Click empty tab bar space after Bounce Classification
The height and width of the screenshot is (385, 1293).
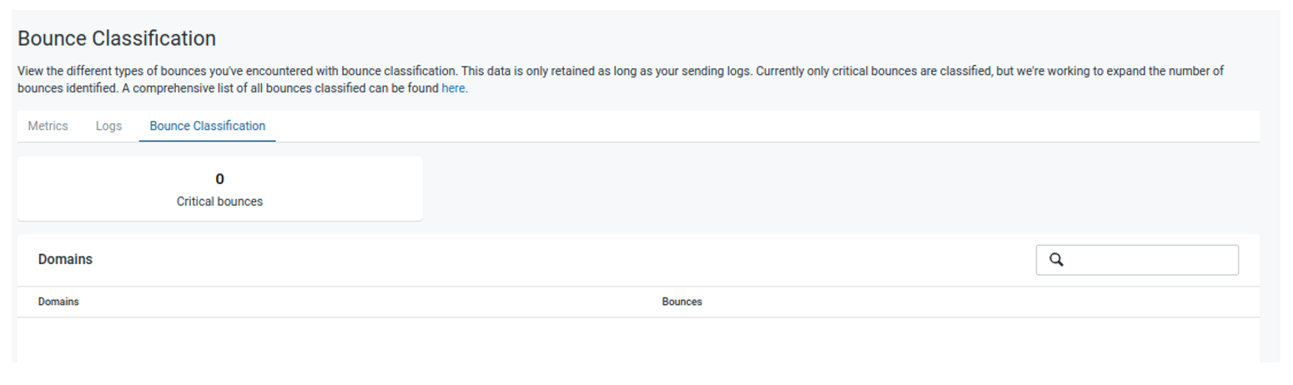tap(767, 126)
